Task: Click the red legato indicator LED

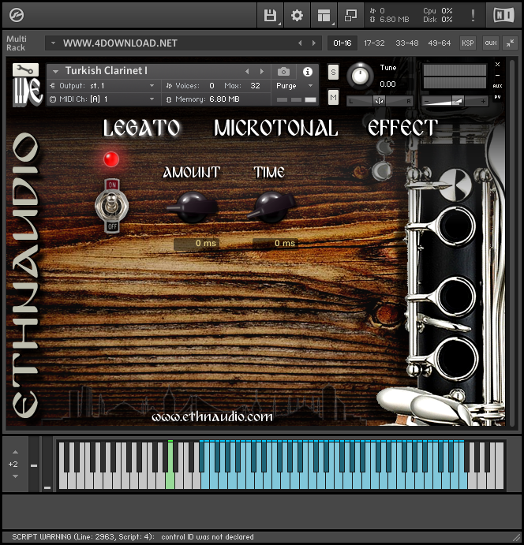Action: coord(111,159)
